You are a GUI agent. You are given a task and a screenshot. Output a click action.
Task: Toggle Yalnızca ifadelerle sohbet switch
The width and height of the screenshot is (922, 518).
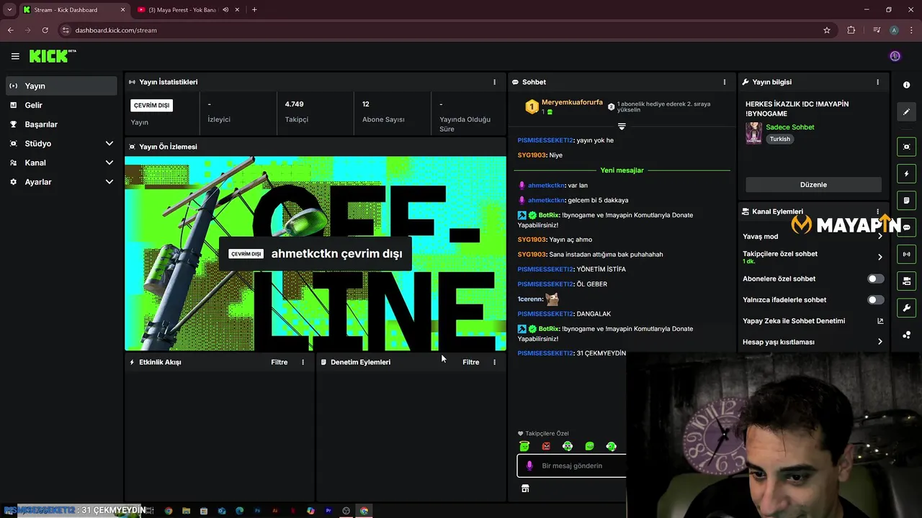point(875,299)
